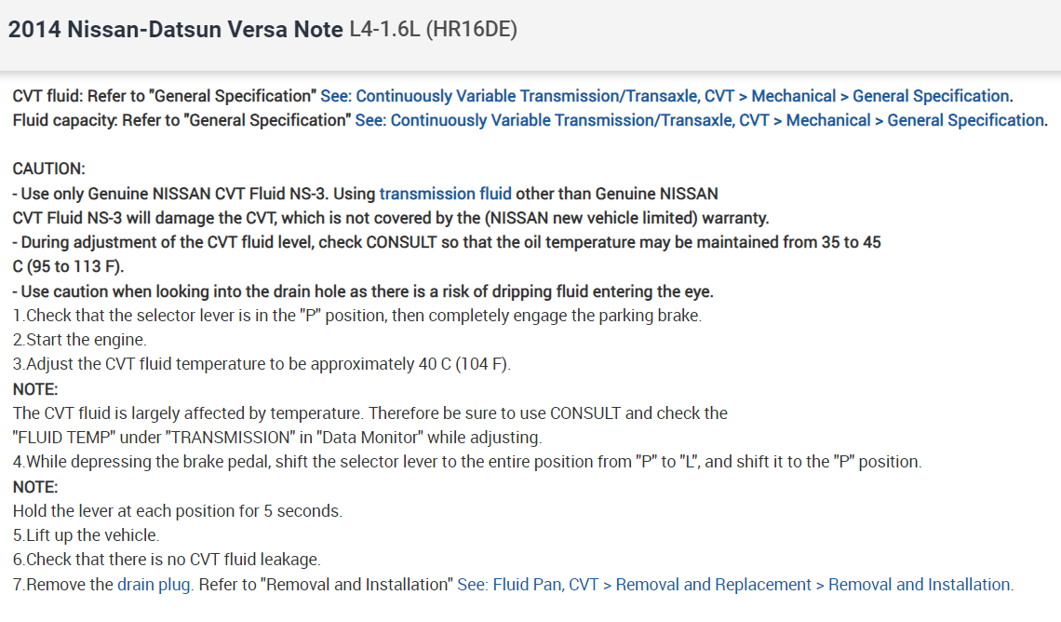1061x622 pixels.
Task: Click the first NOTE heading below step 3
Action: click(x=35, y=388)
